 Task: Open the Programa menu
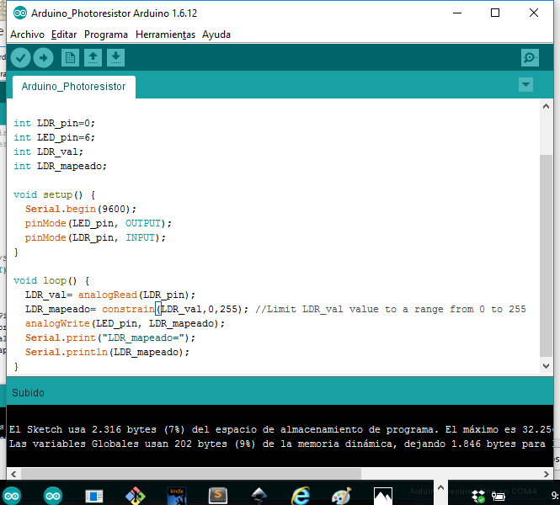click(x=106, y=35)
